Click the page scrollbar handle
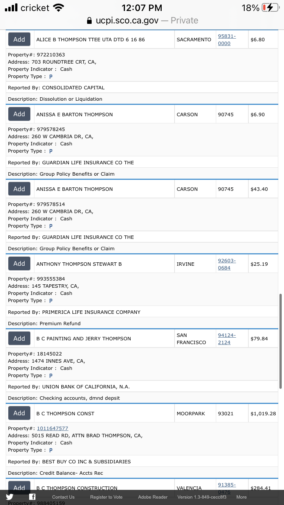284x505 pixels. point(281,341)
